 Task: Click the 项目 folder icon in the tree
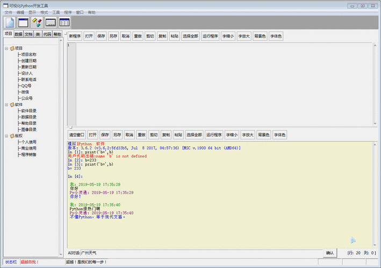click(x=12, y=48)
